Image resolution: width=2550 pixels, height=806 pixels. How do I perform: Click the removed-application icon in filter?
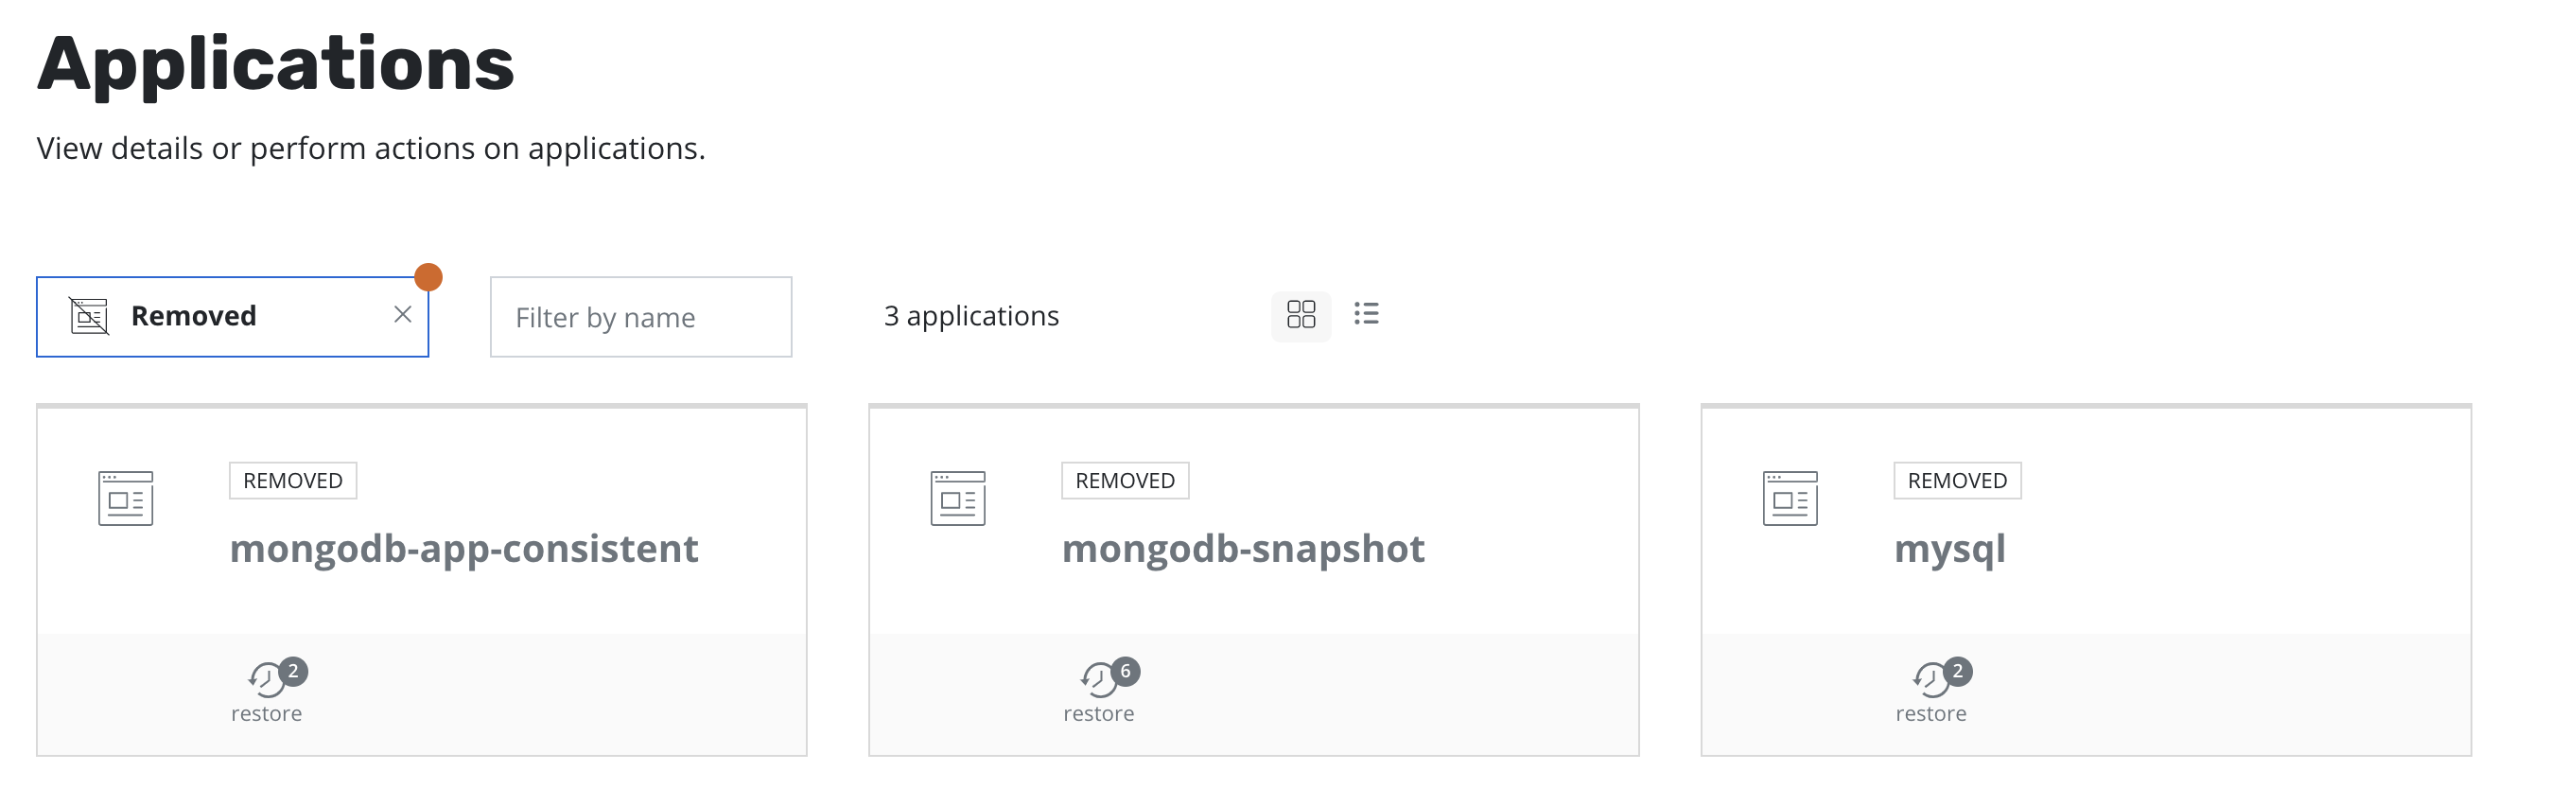[x=89, y=316]
